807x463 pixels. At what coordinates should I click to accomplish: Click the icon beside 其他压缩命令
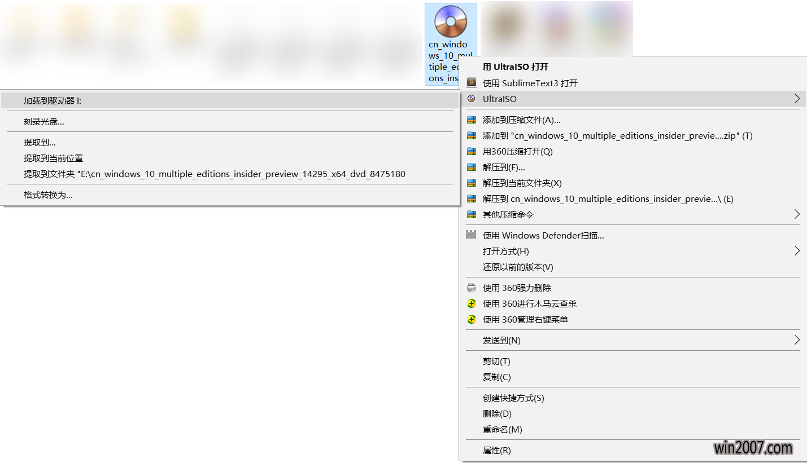pyautogui.click(x=472, y=214)
